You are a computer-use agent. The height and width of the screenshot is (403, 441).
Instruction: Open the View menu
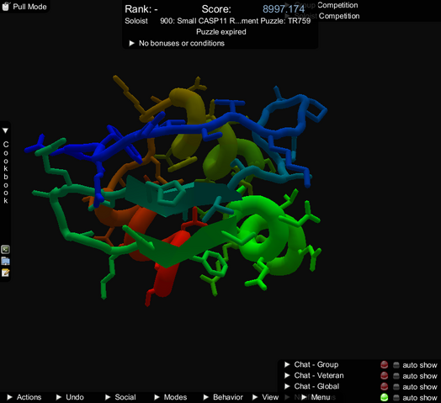(x=265, y=397)
